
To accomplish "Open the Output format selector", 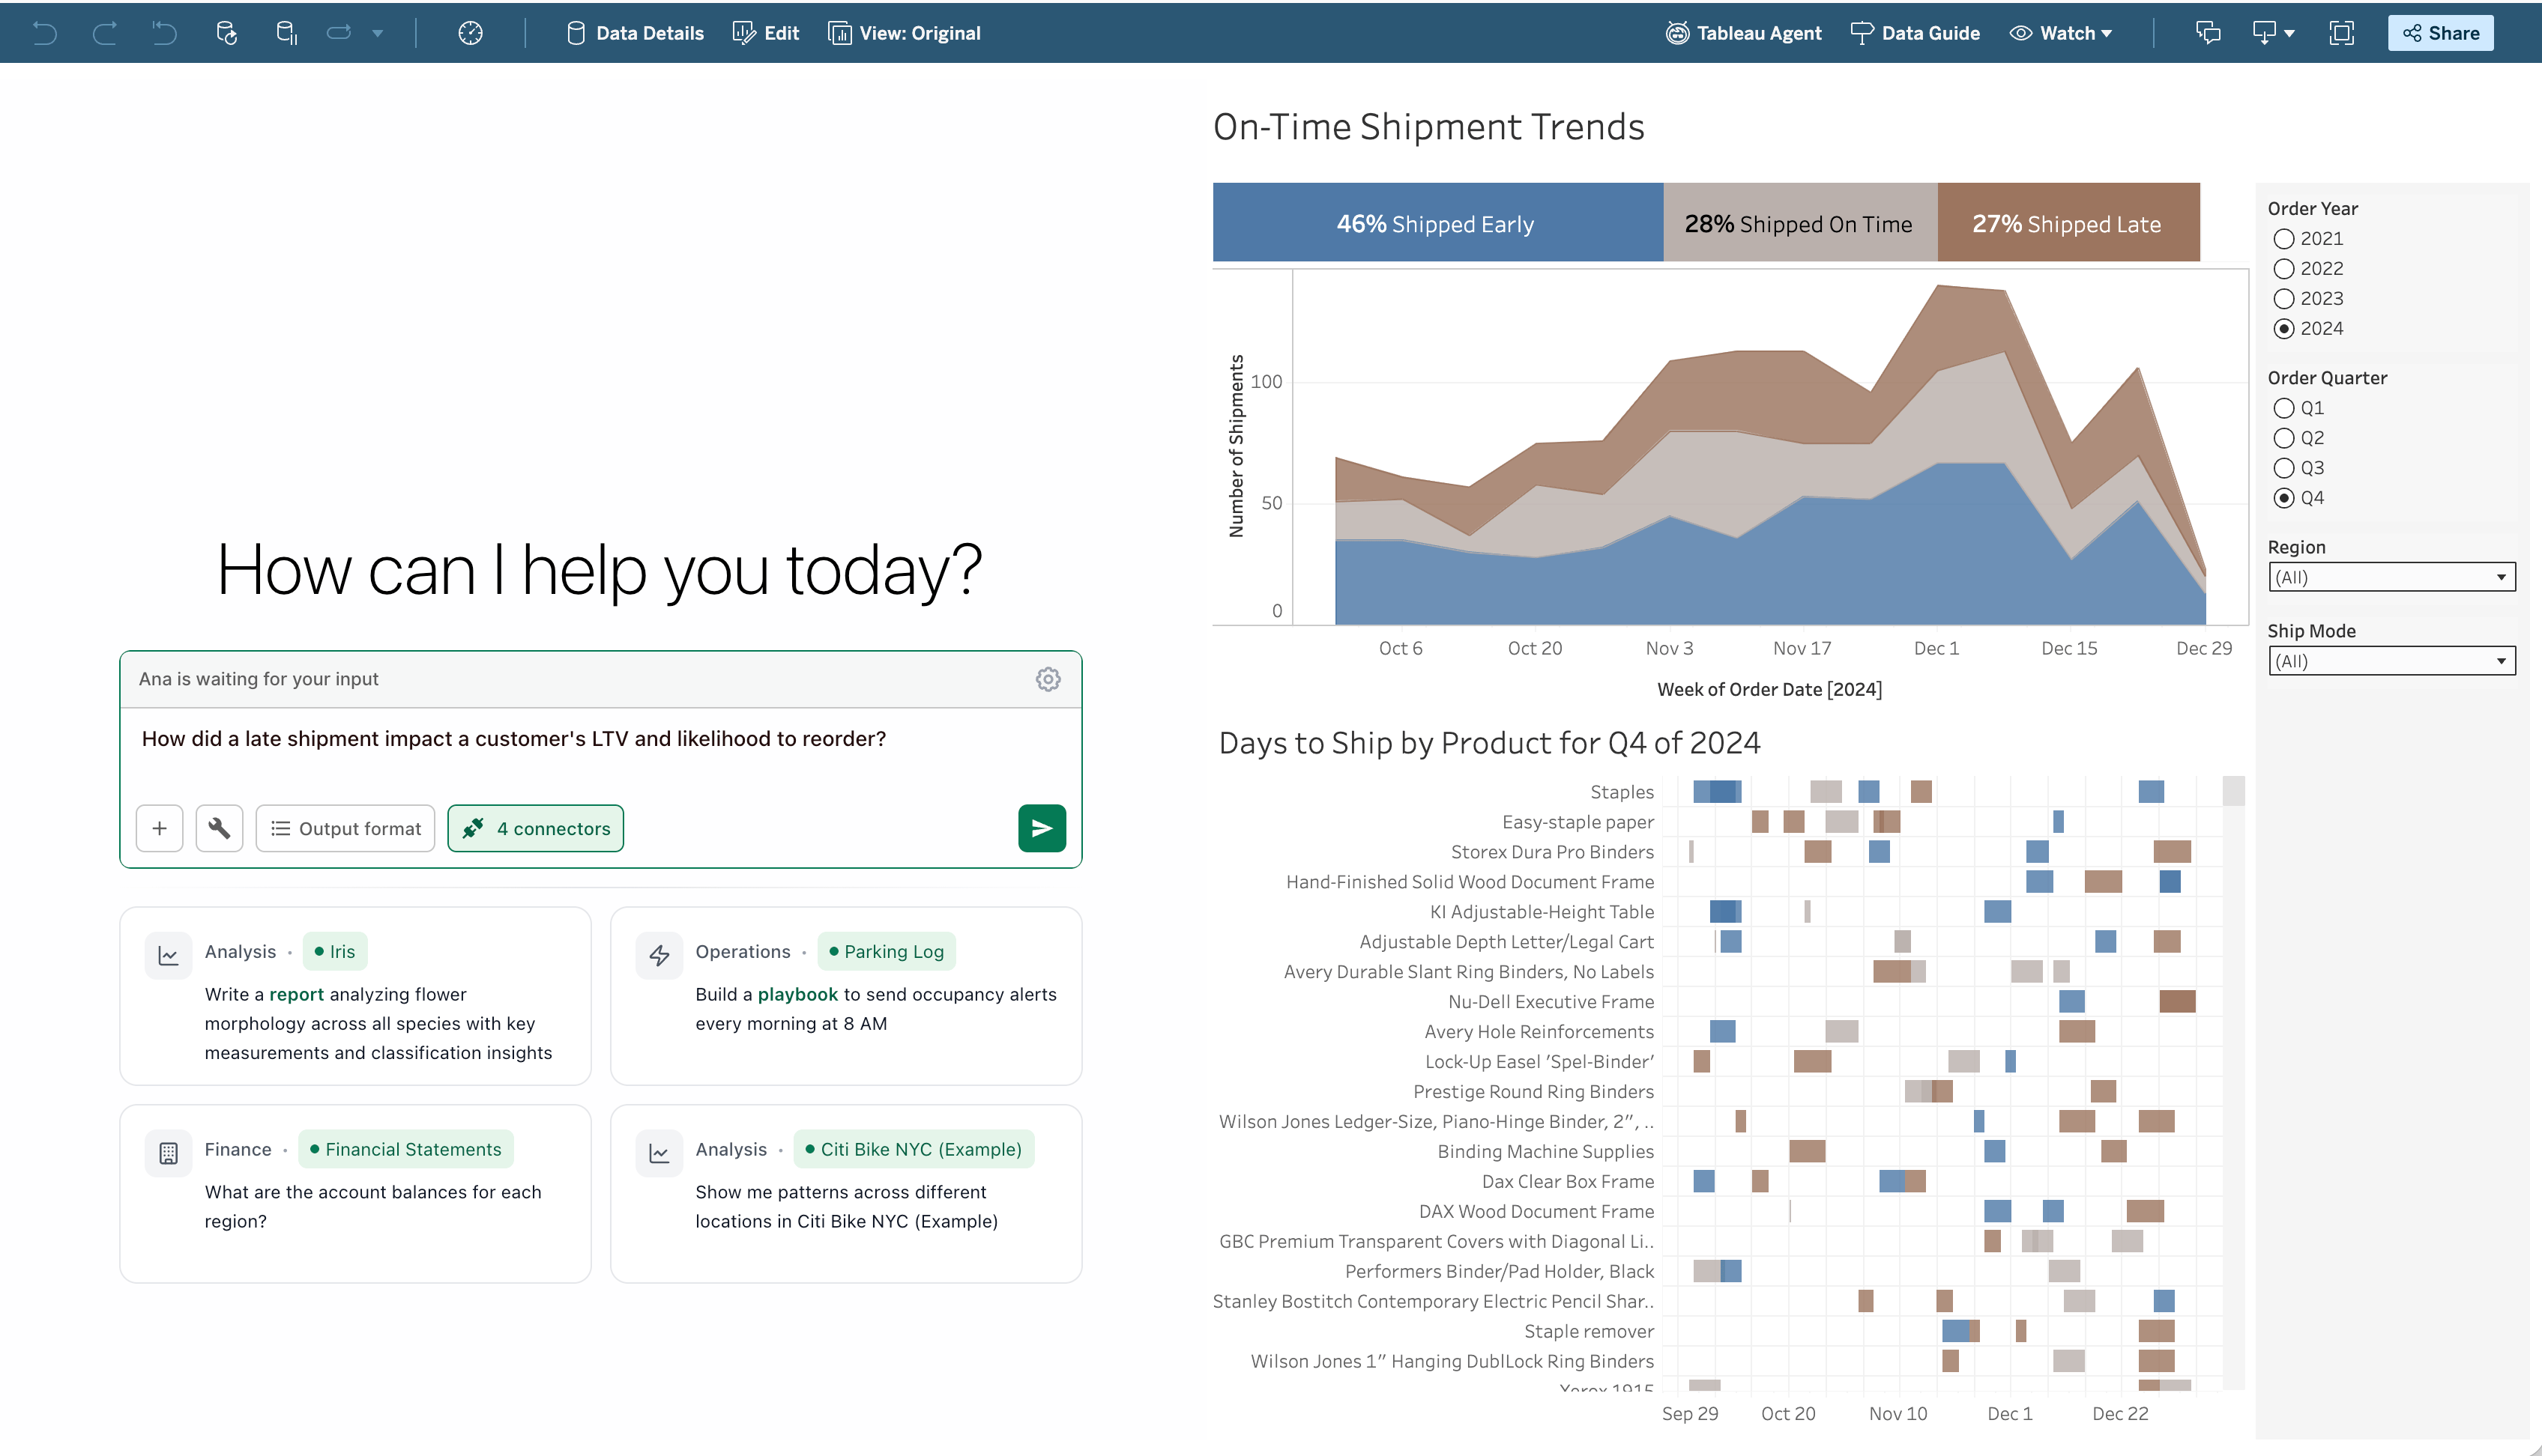I will 345,828.
